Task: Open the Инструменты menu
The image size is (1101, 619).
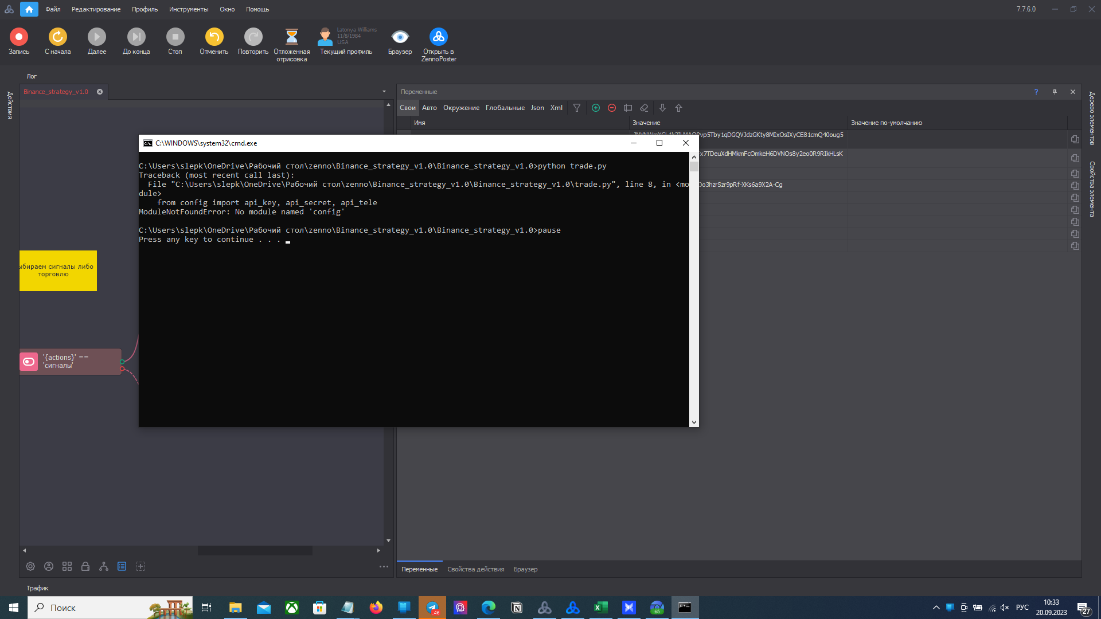Action: [x=189, y=9]
